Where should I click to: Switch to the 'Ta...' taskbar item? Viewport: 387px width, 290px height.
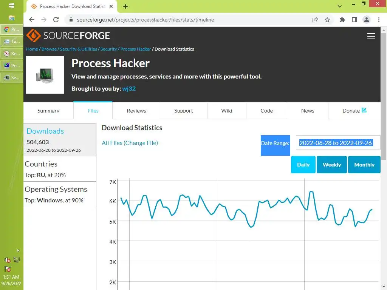tap(12, 42)
